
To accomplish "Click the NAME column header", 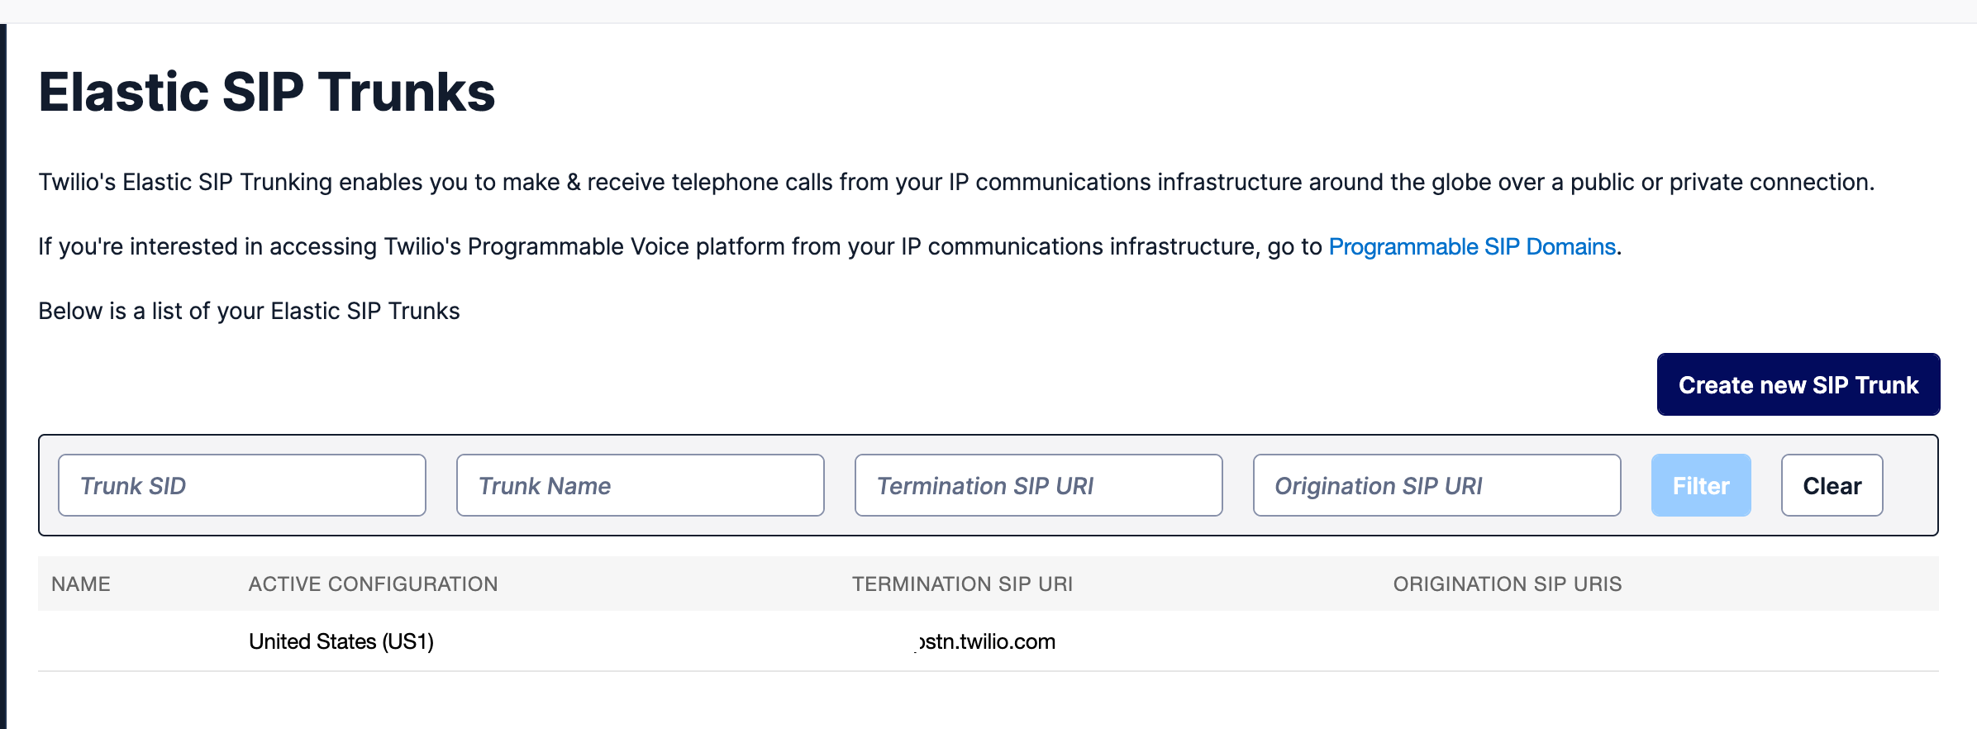I will pos(81,584).
